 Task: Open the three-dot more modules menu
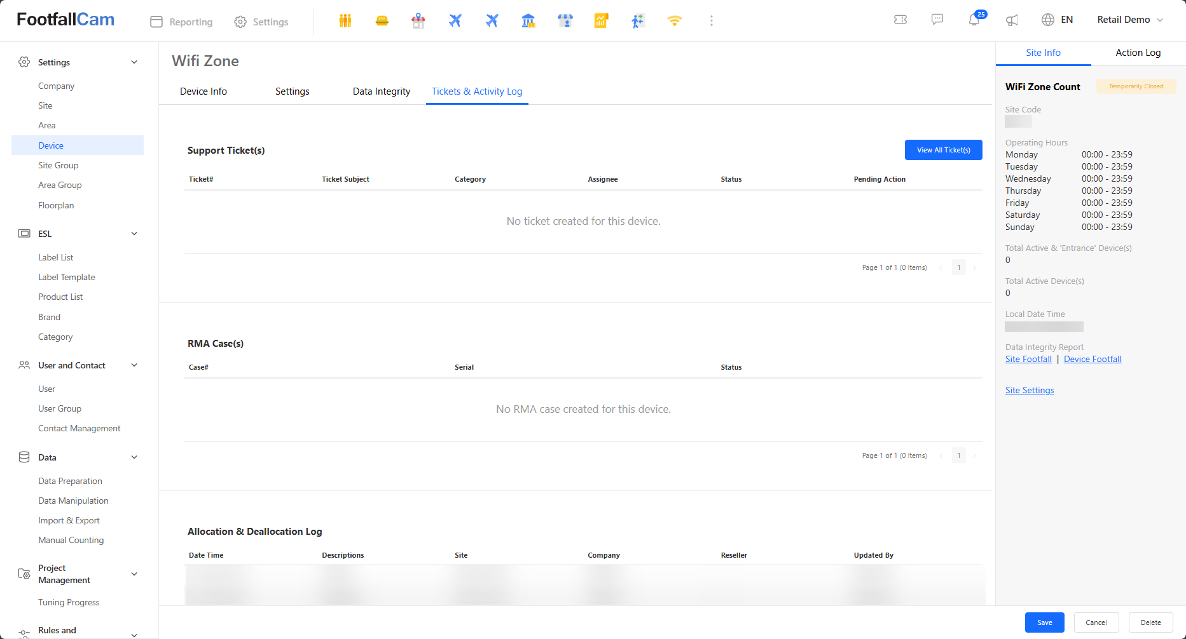[712, 21]
